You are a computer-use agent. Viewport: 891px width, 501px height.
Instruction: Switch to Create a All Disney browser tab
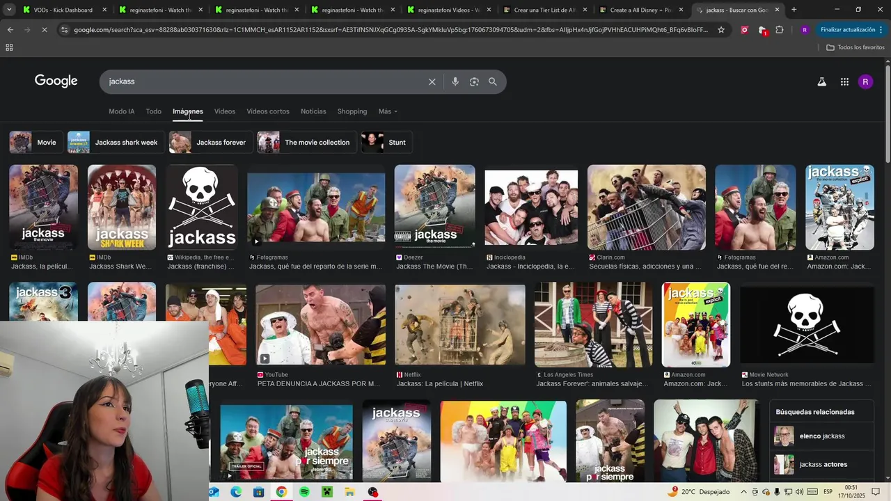(x=640, y=10)
